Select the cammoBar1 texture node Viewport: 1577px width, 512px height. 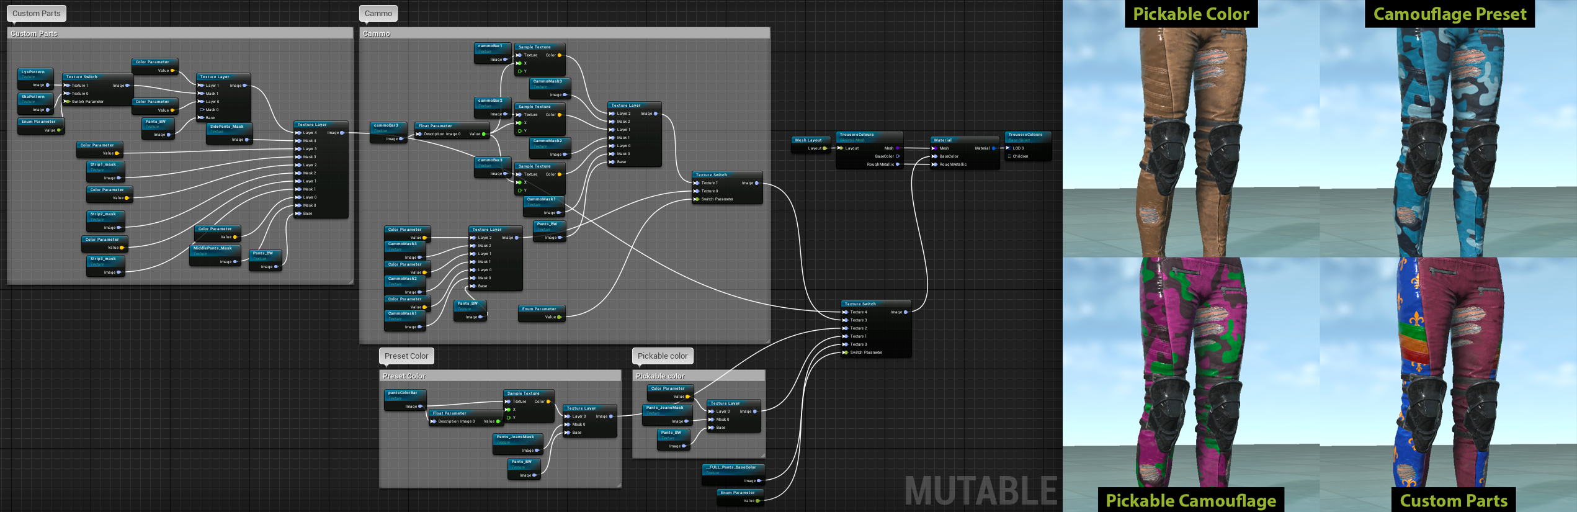(x=493, y=53)
